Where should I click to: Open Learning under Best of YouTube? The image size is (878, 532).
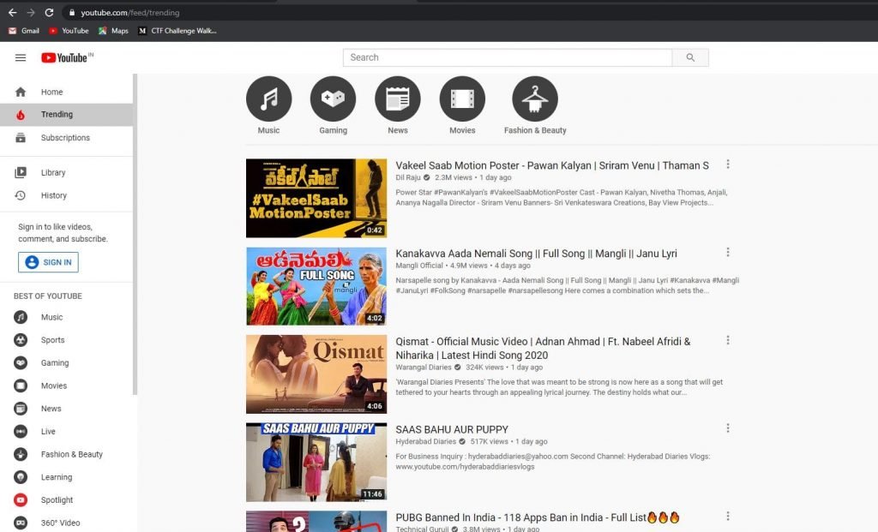pyautogui.click(x=67, y=477)
